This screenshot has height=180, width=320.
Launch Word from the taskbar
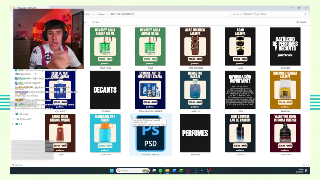174,170
